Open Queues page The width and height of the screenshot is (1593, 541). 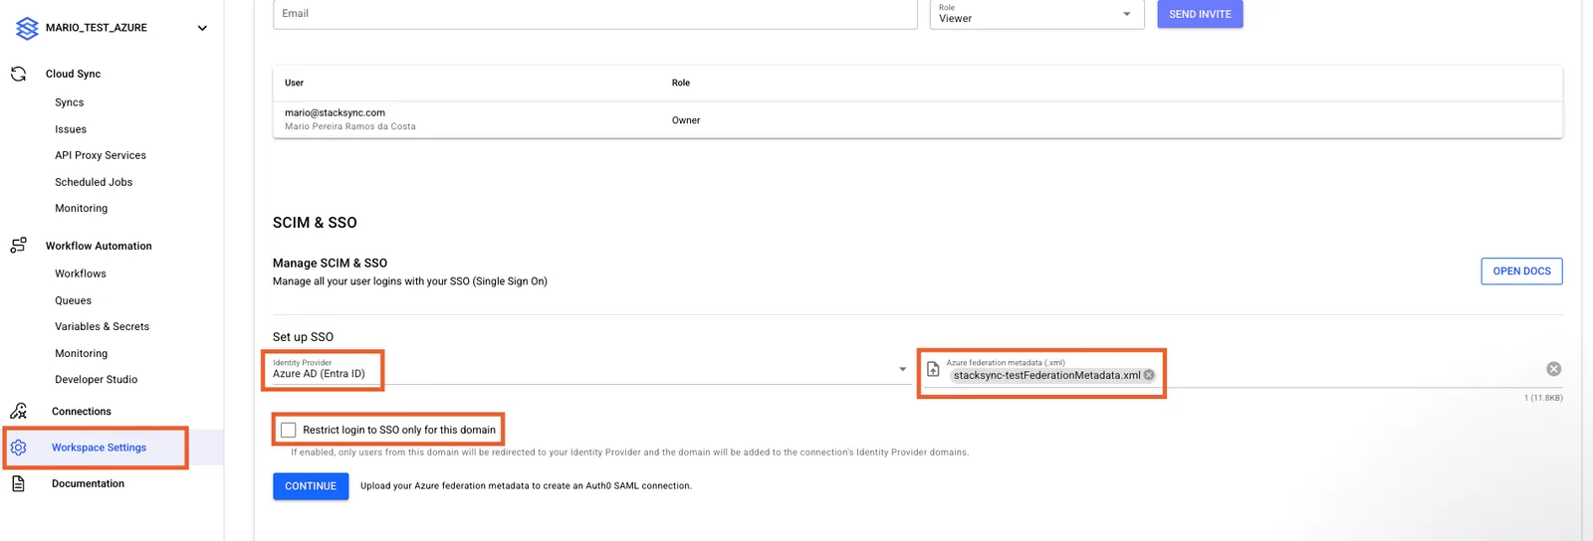73,300
